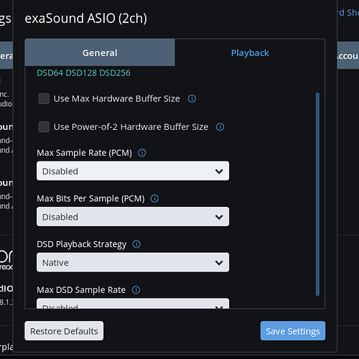Click the Max DSD Sample Rate label
Viewport: 359px width, 359px height.
pyautogui.click(x=81, y=290)
